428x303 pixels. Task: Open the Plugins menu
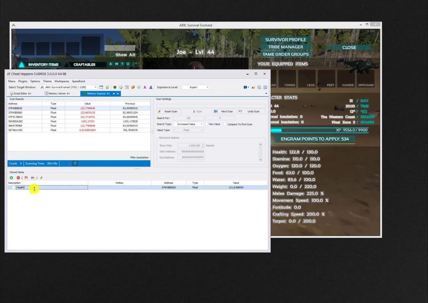point(23,81)
